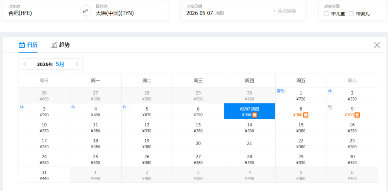Click 添加返程 to add return trip
The image size is (388, 191).
[285, 11]
